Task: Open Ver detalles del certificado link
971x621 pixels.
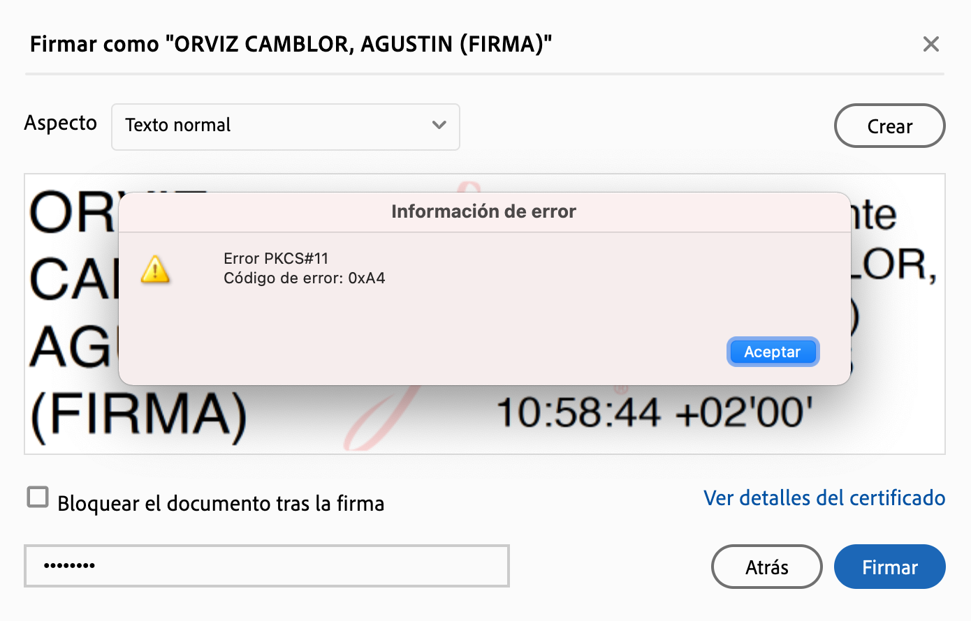Action: [x=824, y=498]
